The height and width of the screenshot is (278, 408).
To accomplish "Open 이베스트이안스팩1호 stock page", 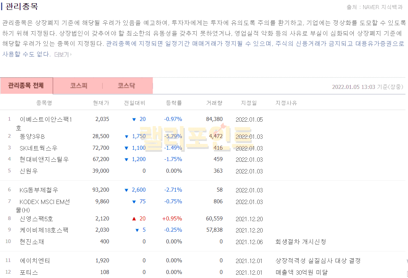I will pos(46,120).
